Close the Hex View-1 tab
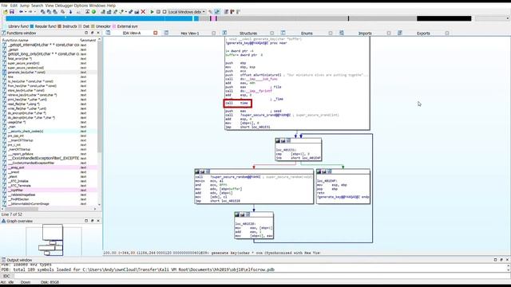Image resolution: width=511 pixels, height=287 pixels. tap(214, 33)
